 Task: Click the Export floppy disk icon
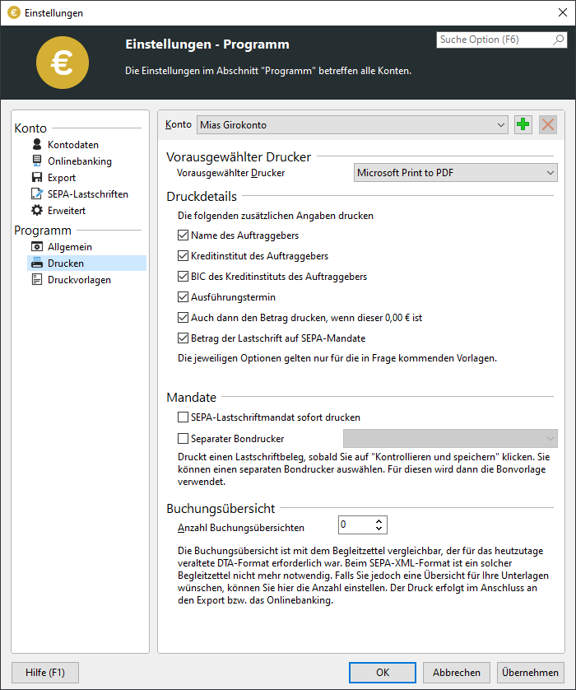[37, 177]
